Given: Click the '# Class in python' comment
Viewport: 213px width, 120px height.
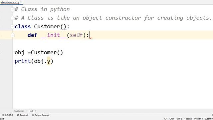Looking at the screenshot, I should coord(42,9).
